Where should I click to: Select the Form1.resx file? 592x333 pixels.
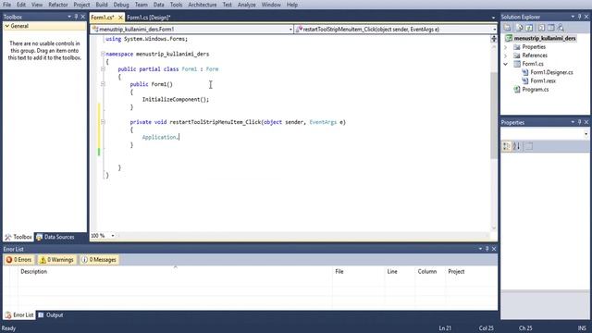coord(543,80)
